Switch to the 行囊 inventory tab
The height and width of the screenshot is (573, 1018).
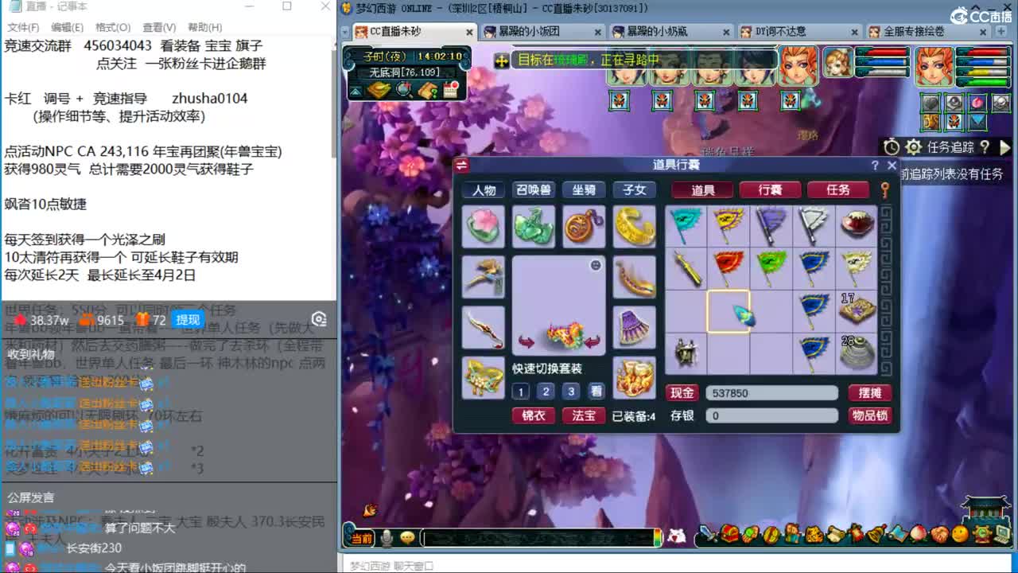coord(770,190)
